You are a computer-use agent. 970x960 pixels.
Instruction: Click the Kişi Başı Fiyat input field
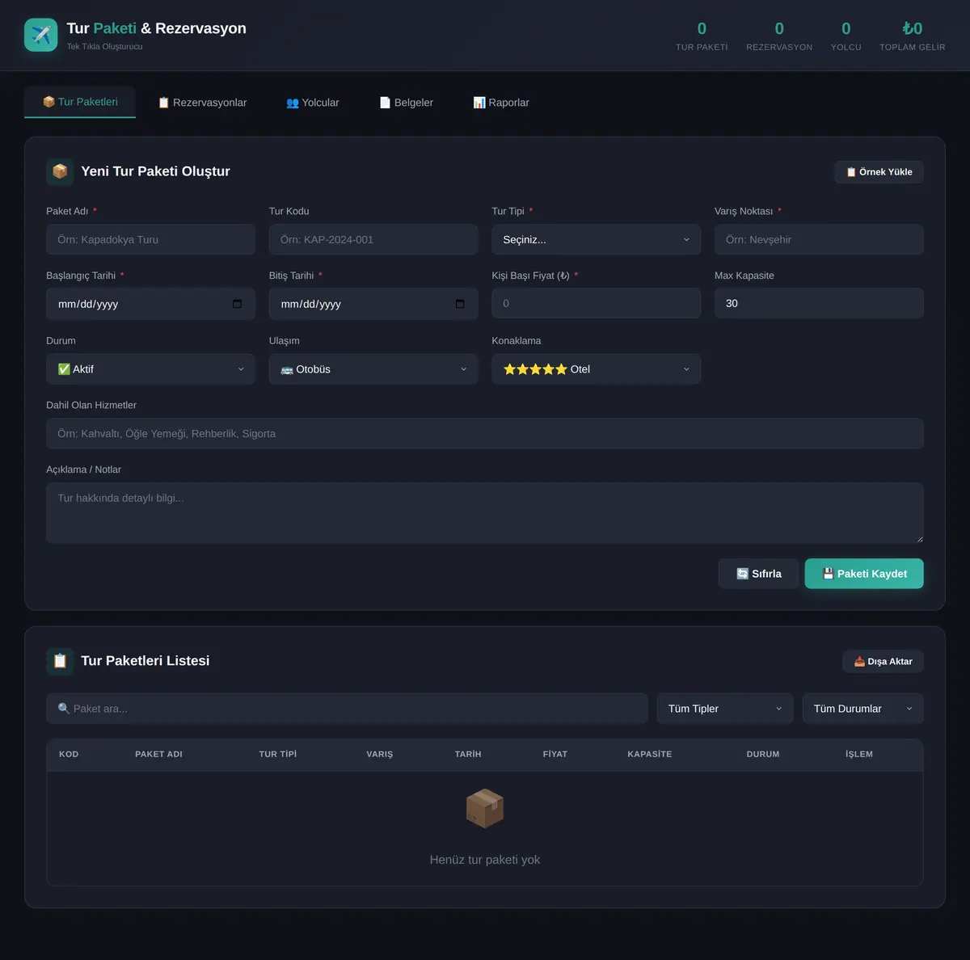point(596,304)
